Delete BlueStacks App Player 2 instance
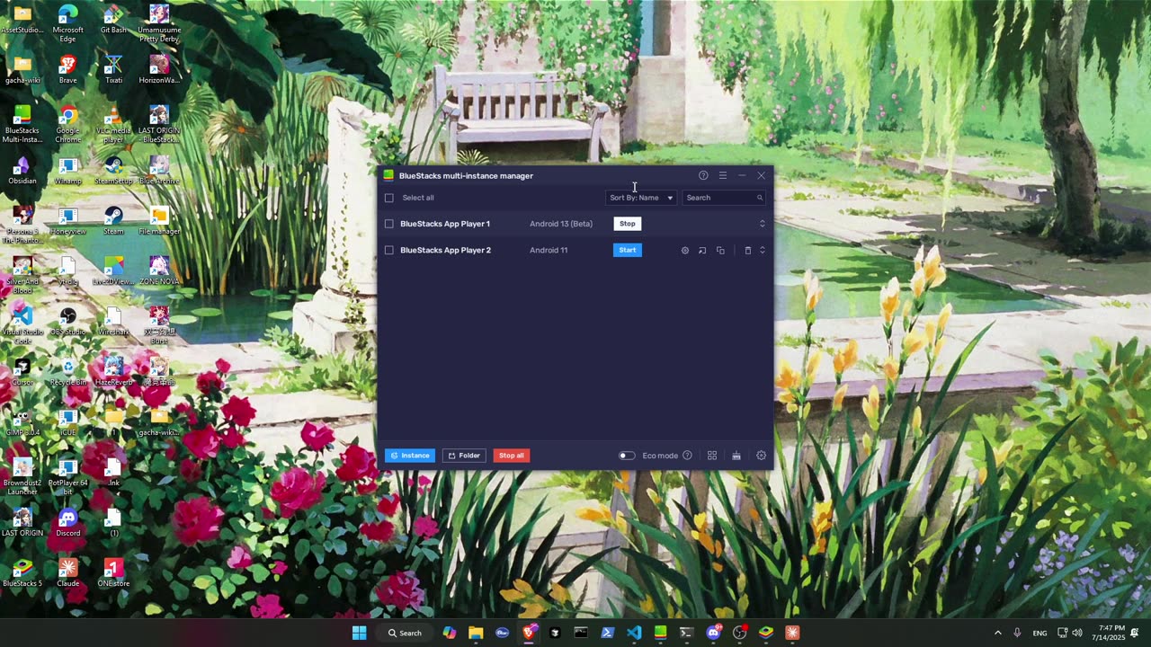1151x647 pixels. point(747,251)
